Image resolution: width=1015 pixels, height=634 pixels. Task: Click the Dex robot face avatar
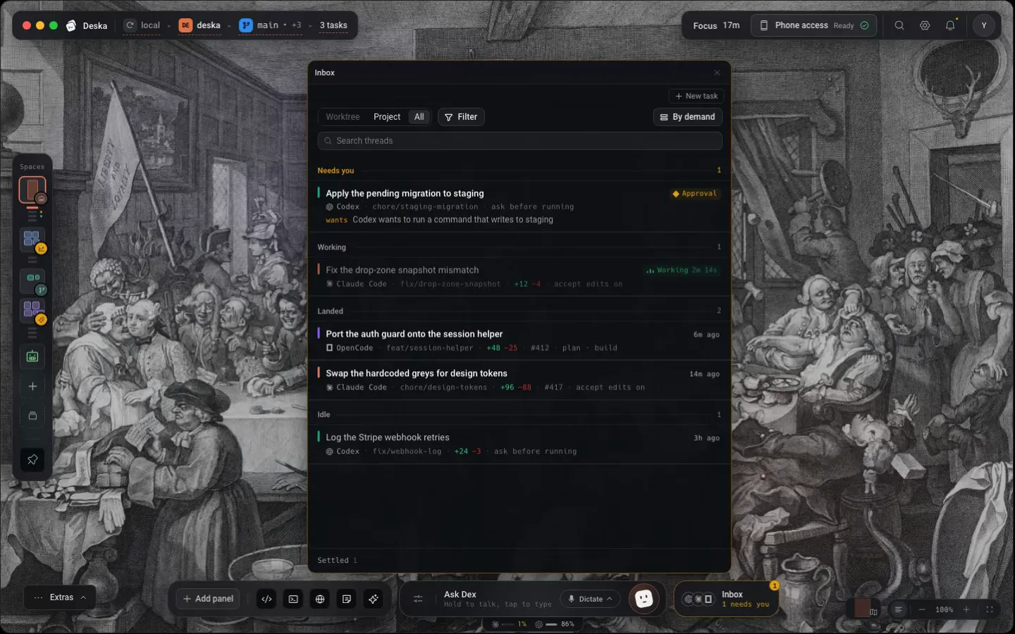(644, 599)
